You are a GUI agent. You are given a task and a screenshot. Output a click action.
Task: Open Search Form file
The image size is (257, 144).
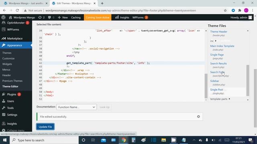217,72
